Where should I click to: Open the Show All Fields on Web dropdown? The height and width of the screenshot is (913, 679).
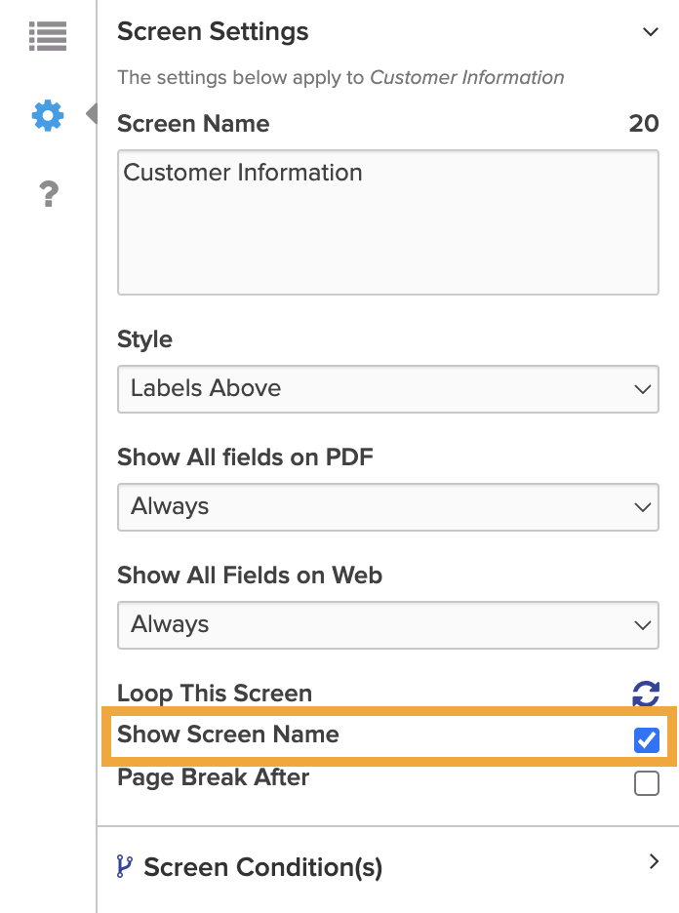click(x=388, y=624)
